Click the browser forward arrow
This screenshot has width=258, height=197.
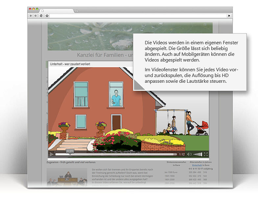click(35, 15)
